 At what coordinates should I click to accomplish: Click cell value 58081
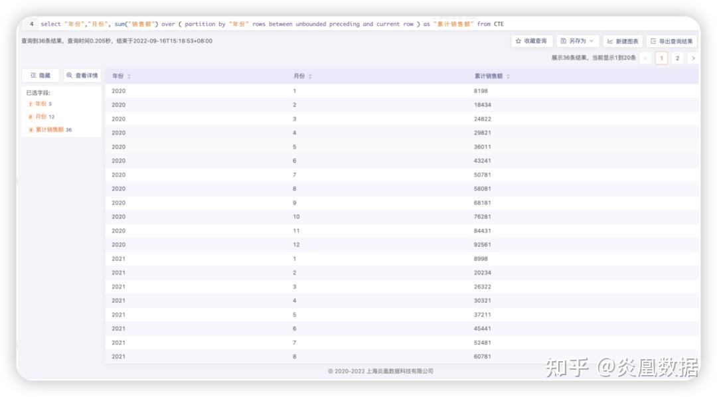[x=483, y=189]
